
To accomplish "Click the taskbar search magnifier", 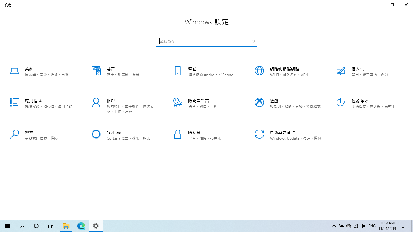I will (22, 226).
